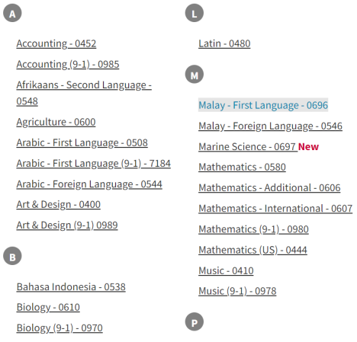Image resolution: width=357 pixels, height=342 pixels.
Task: Open Accounting (9-1) - 0985 link
Action: point(68,65)
